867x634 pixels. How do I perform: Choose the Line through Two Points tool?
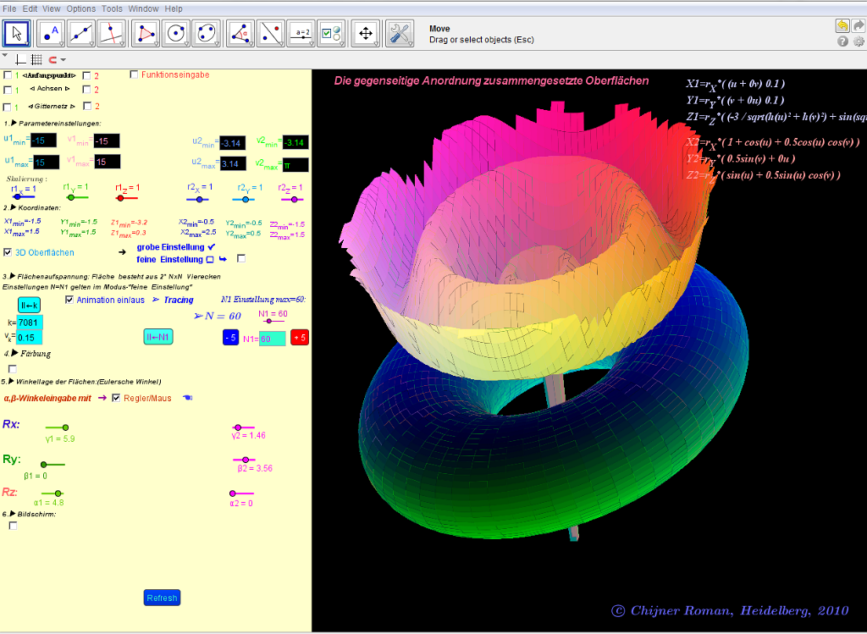(x=81, y=33)
